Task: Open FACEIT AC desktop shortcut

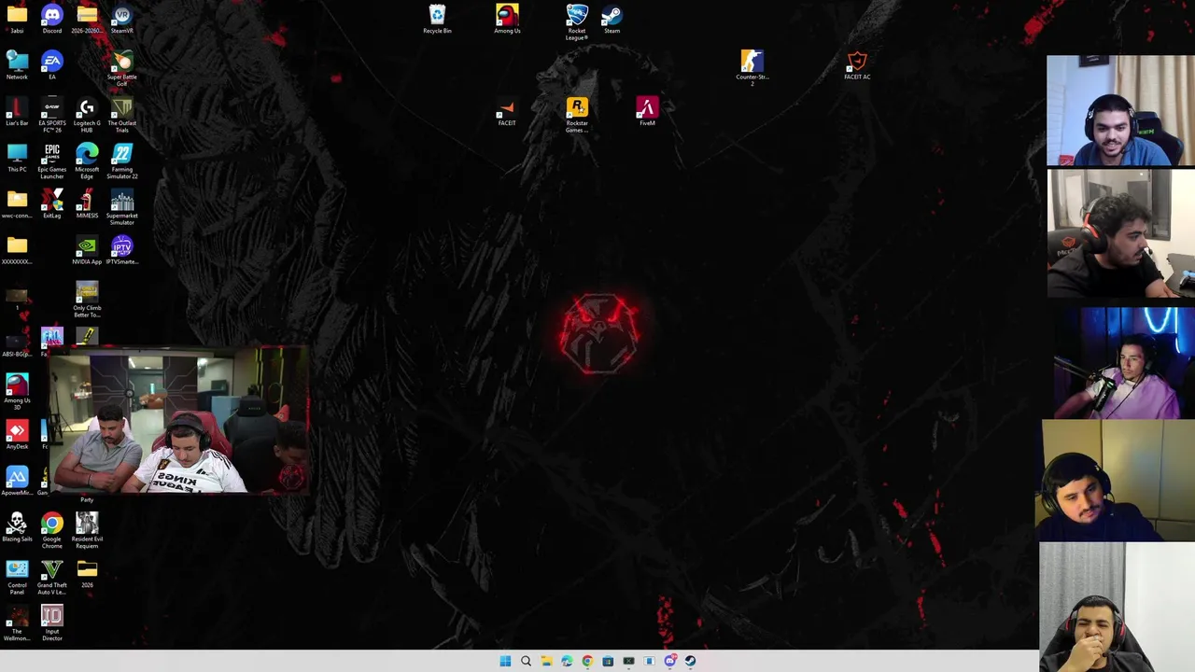Action: pyautogui.click(x=857, y=65)
